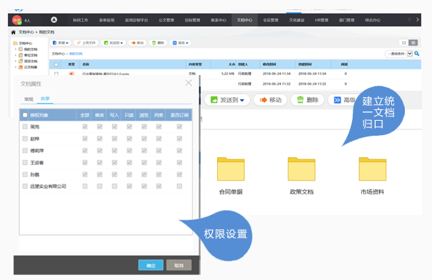Open the small 高级 dropdown button
Image resolution: width=432 pixels, height=280 pixels.
[181, 43]
